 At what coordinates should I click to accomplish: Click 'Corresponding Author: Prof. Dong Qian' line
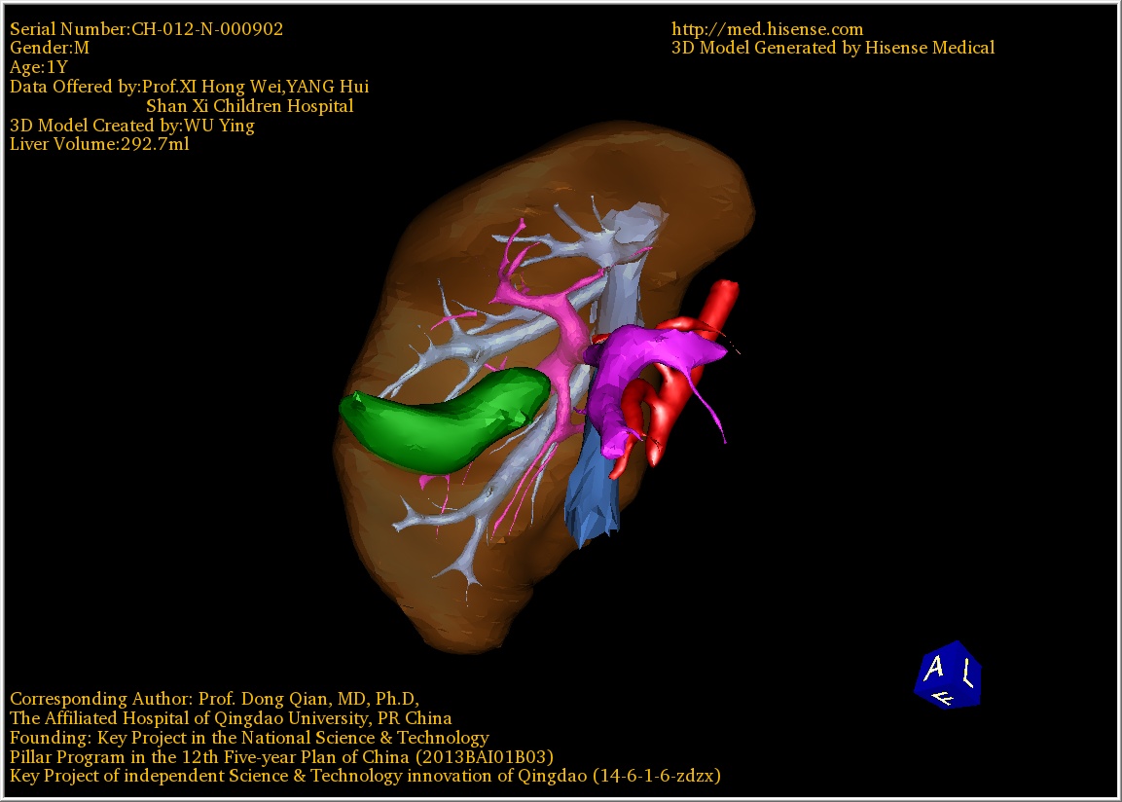(x=214, y=699)
